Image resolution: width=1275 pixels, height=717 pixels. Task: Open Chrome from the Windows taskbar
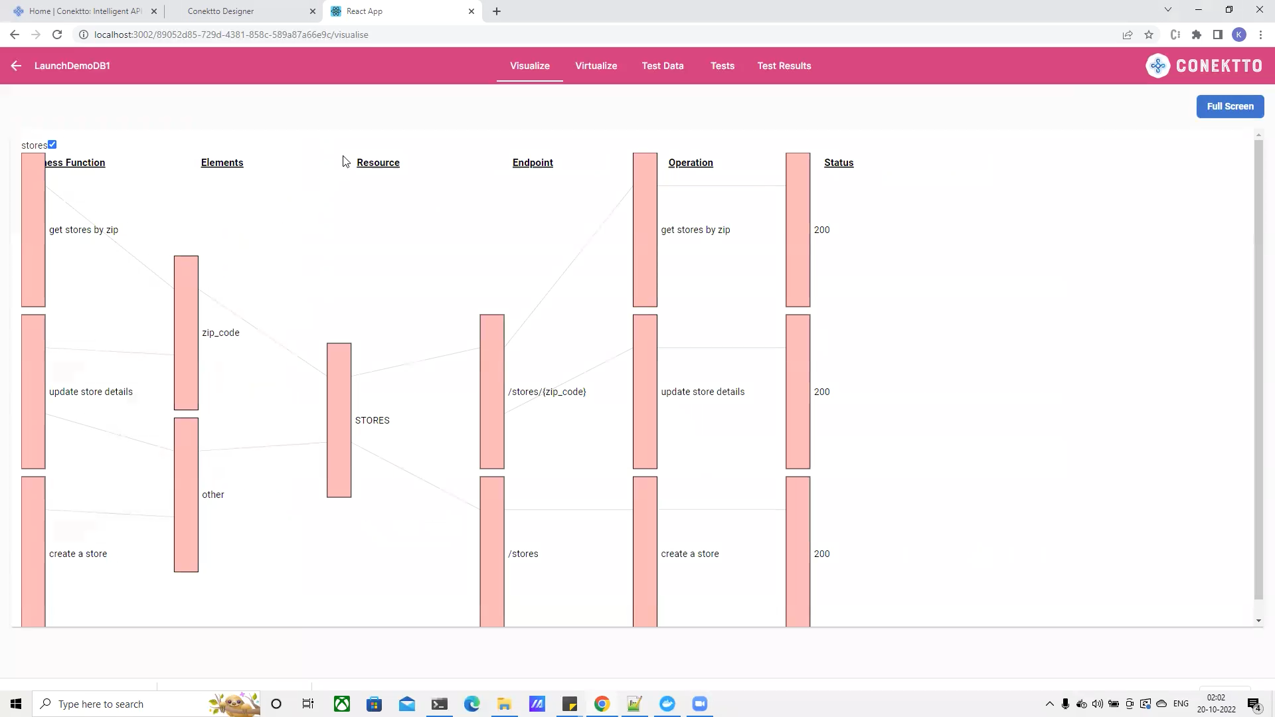coord(602,704)
